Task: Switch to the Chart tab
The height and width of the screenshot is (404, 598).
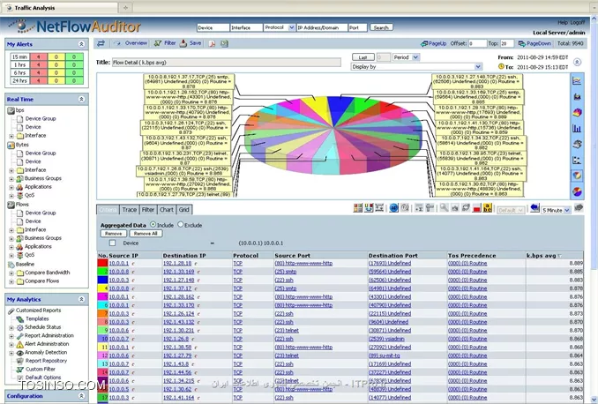Action: coord(167,209)
